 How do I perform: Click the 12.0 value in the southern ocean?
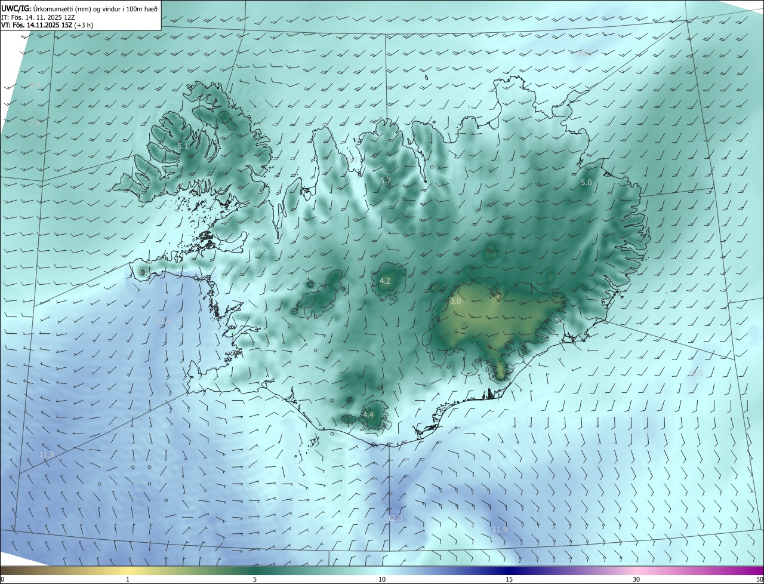click(x=395, y=518)
